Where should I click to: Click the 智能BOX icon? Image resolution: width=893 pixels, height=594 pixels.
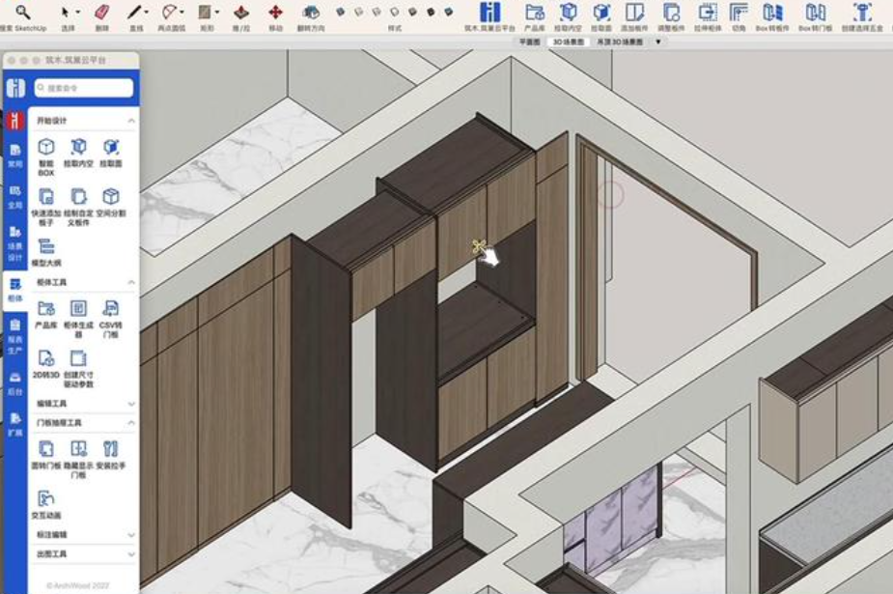[46, 148]
